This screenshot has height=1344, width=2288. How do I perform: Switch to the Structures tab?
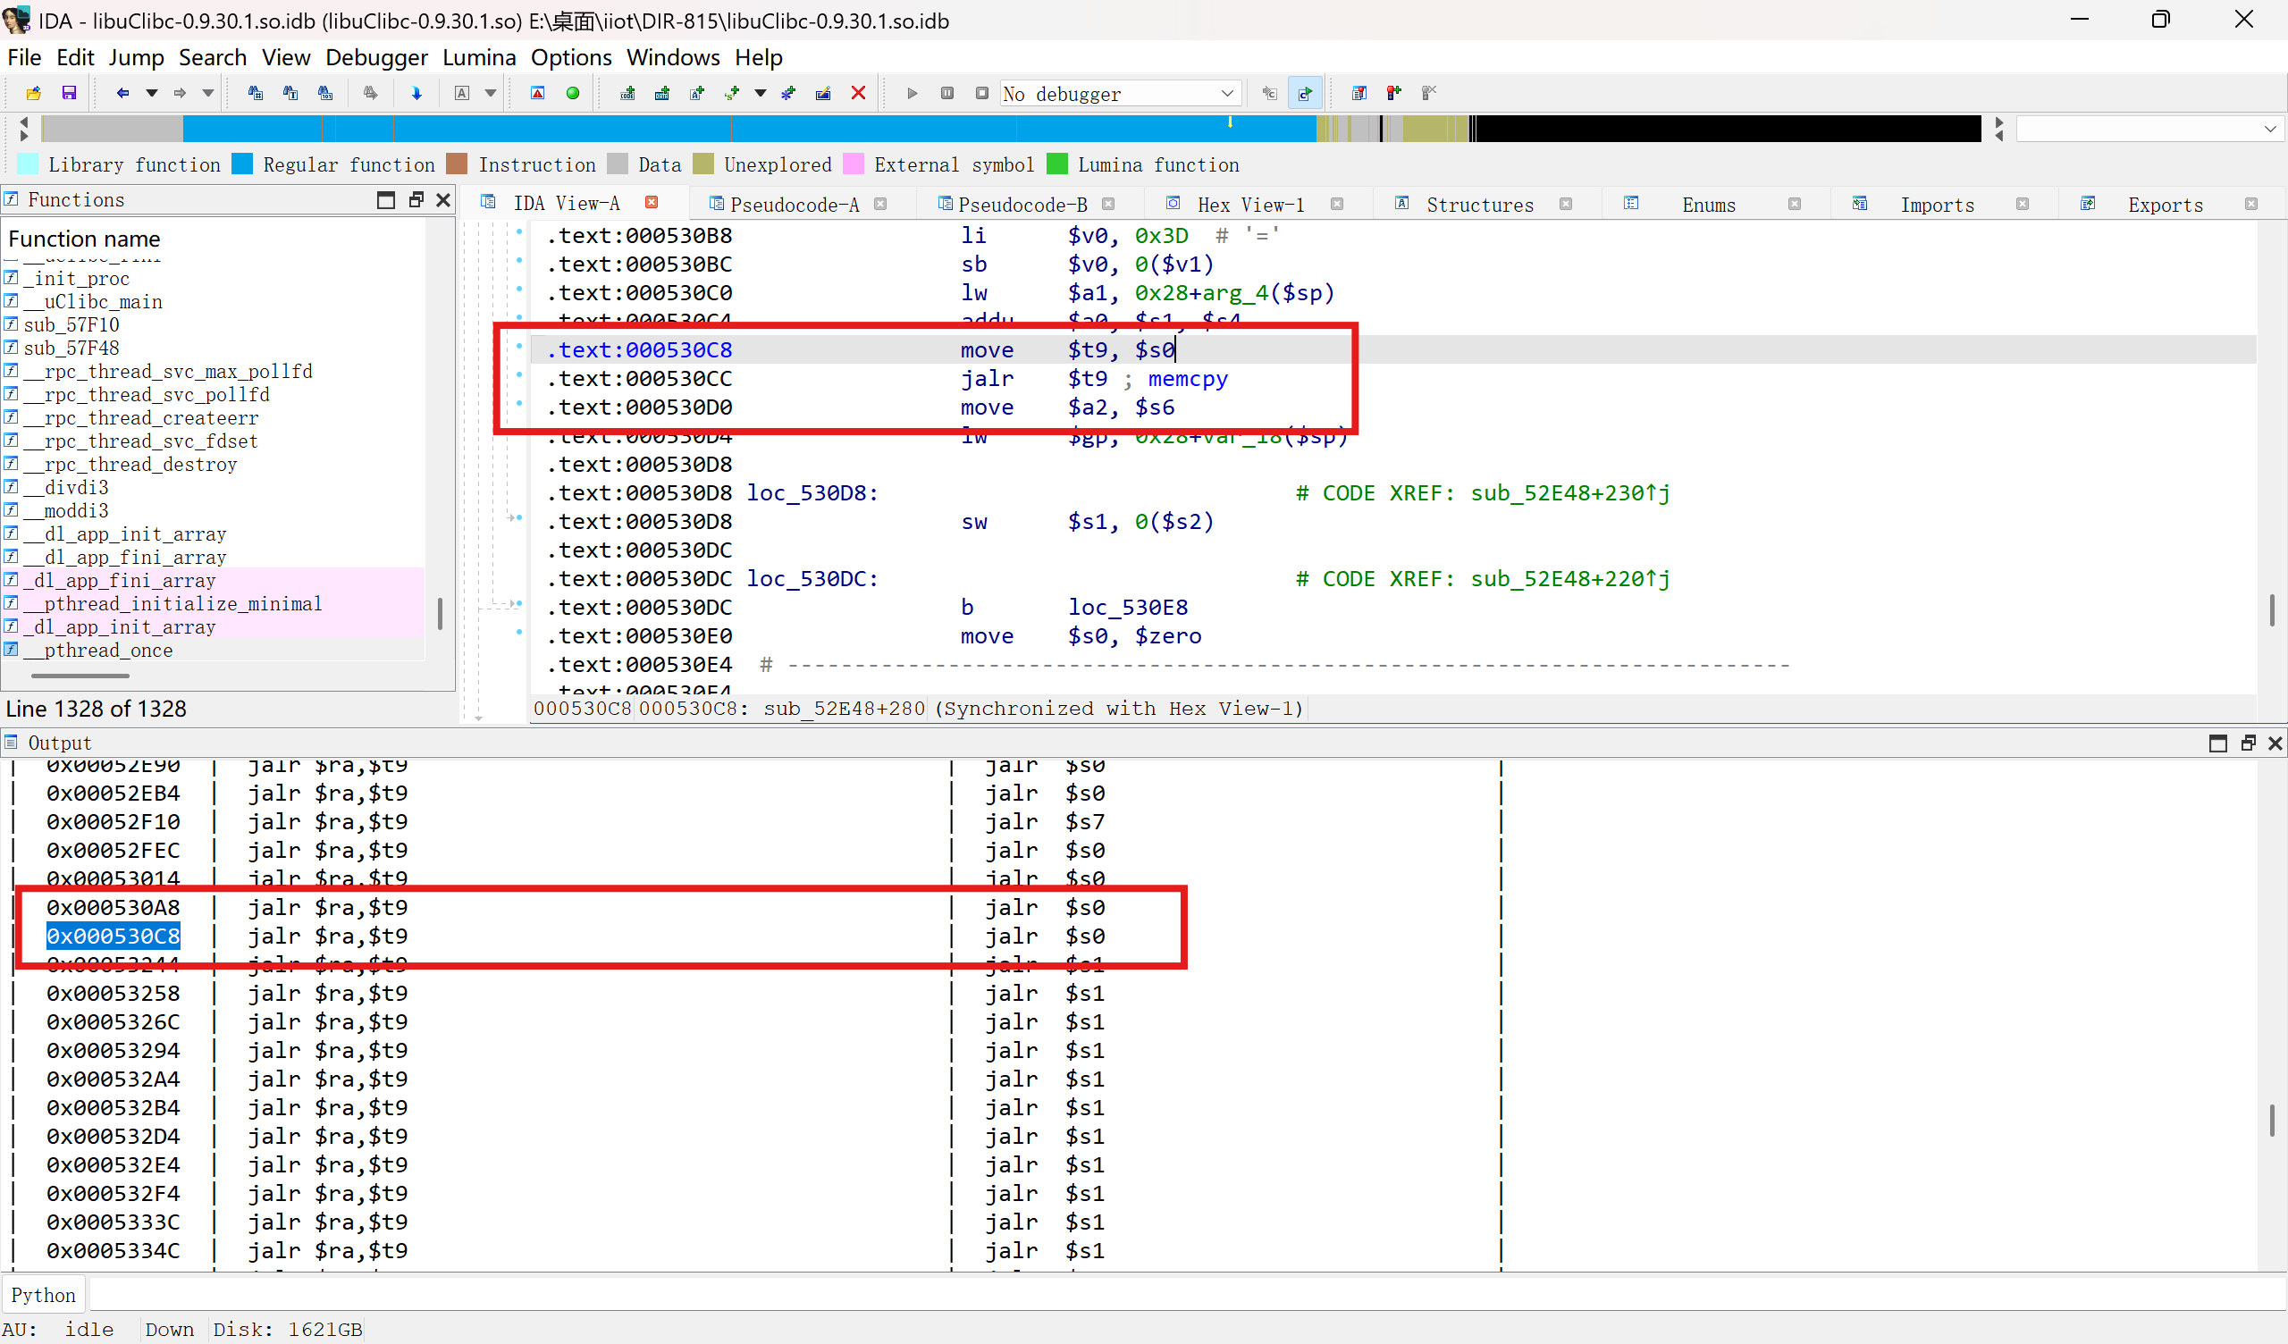coord(1480,205)
